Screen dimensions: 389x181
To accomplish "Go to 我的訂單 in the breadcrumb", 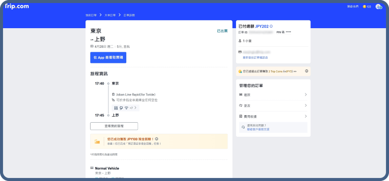I will pyautogui.click(x=91, y=15).
